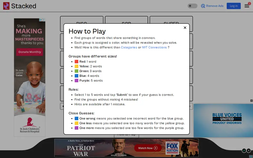Click the green magnifier icon near the banner
Image resolution: width=253 pixels, height=158 pixels.
point(244,150)
